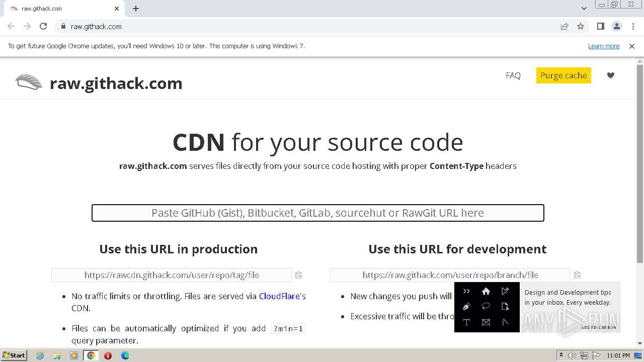Open the CloudFlare link
This screenshot has height=362, width=644.
pos(279,296)
